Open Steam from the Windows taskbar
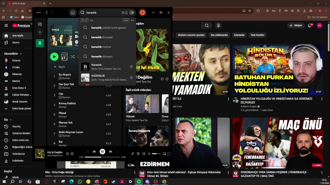 113,182
